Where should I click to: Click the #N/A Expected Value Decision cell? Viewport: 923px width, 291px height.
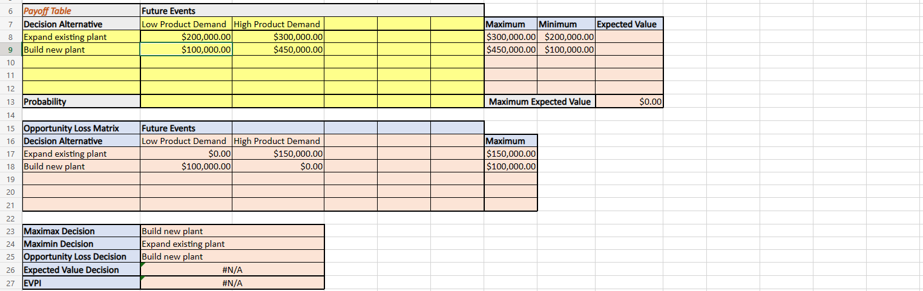[232, 270]
